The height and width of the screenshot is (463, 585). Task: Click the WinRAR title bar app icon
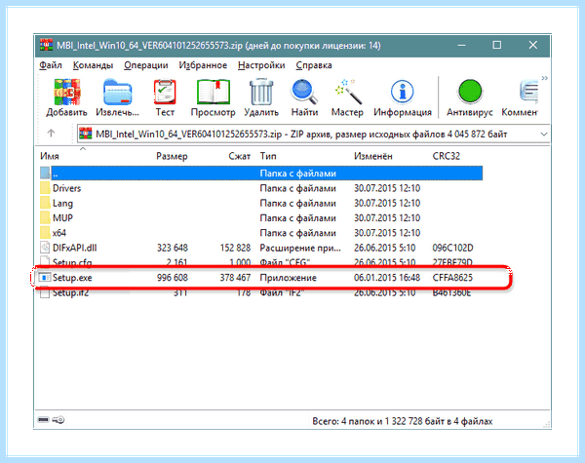pyautogui.click(x=46, y=45)
